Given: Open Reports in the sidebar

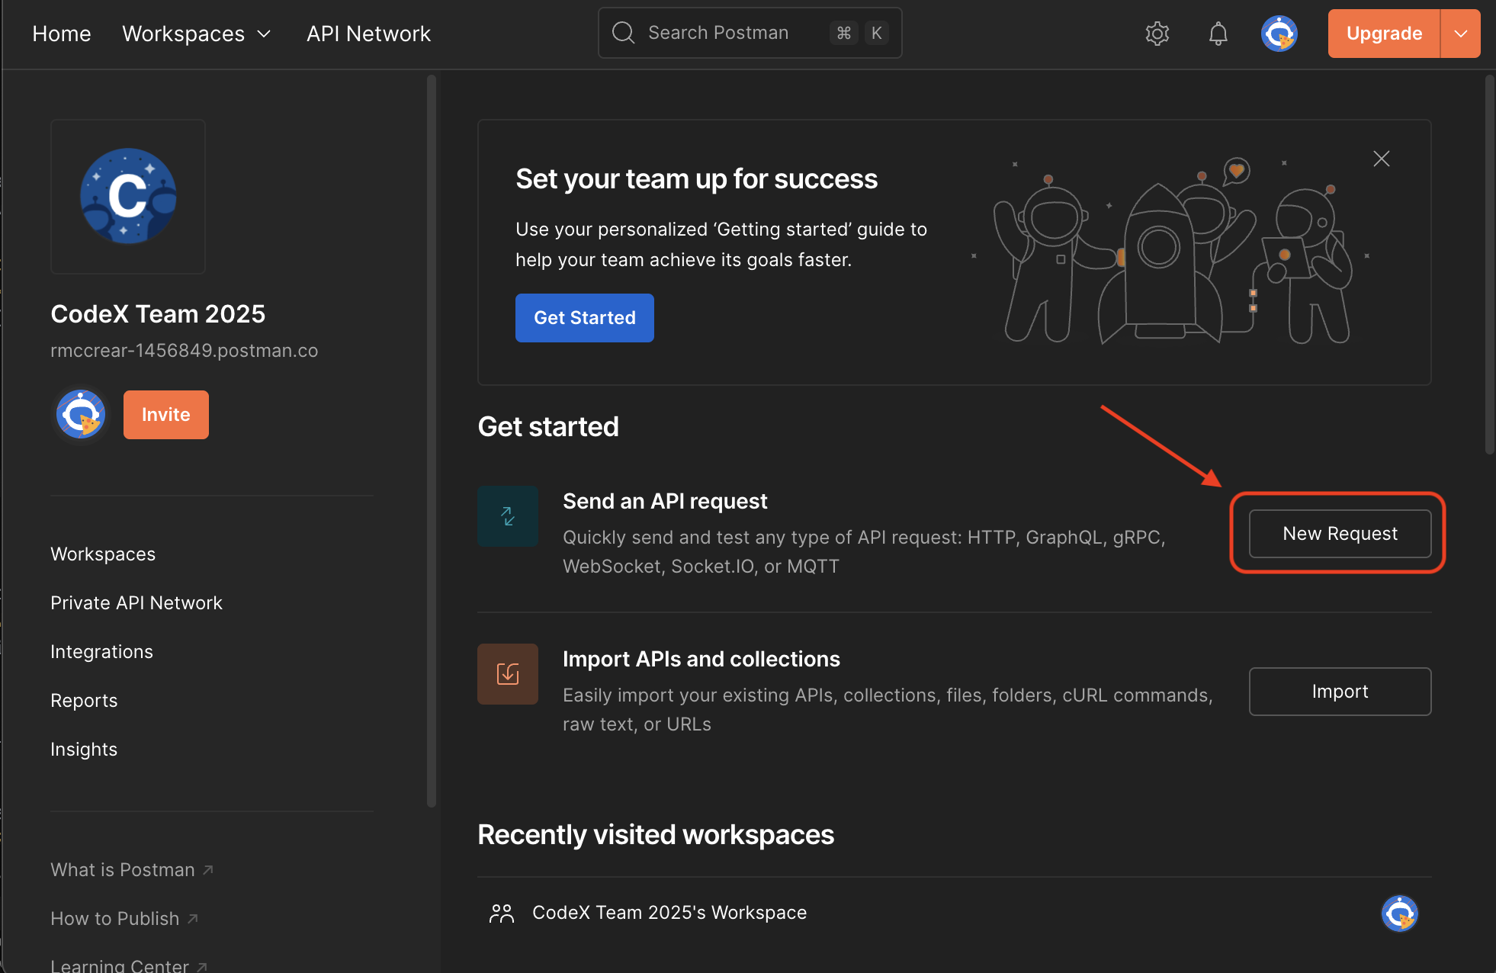Looking at the screenshot, I should [x=84, y=701].
